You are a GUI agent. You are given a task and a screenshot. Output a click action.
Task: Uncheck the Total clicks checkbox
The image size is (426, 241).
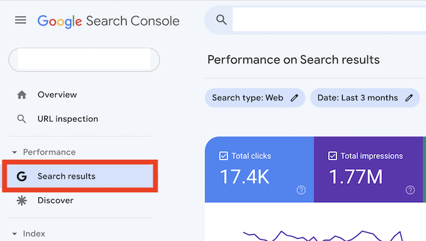click(x=223, y=156)
